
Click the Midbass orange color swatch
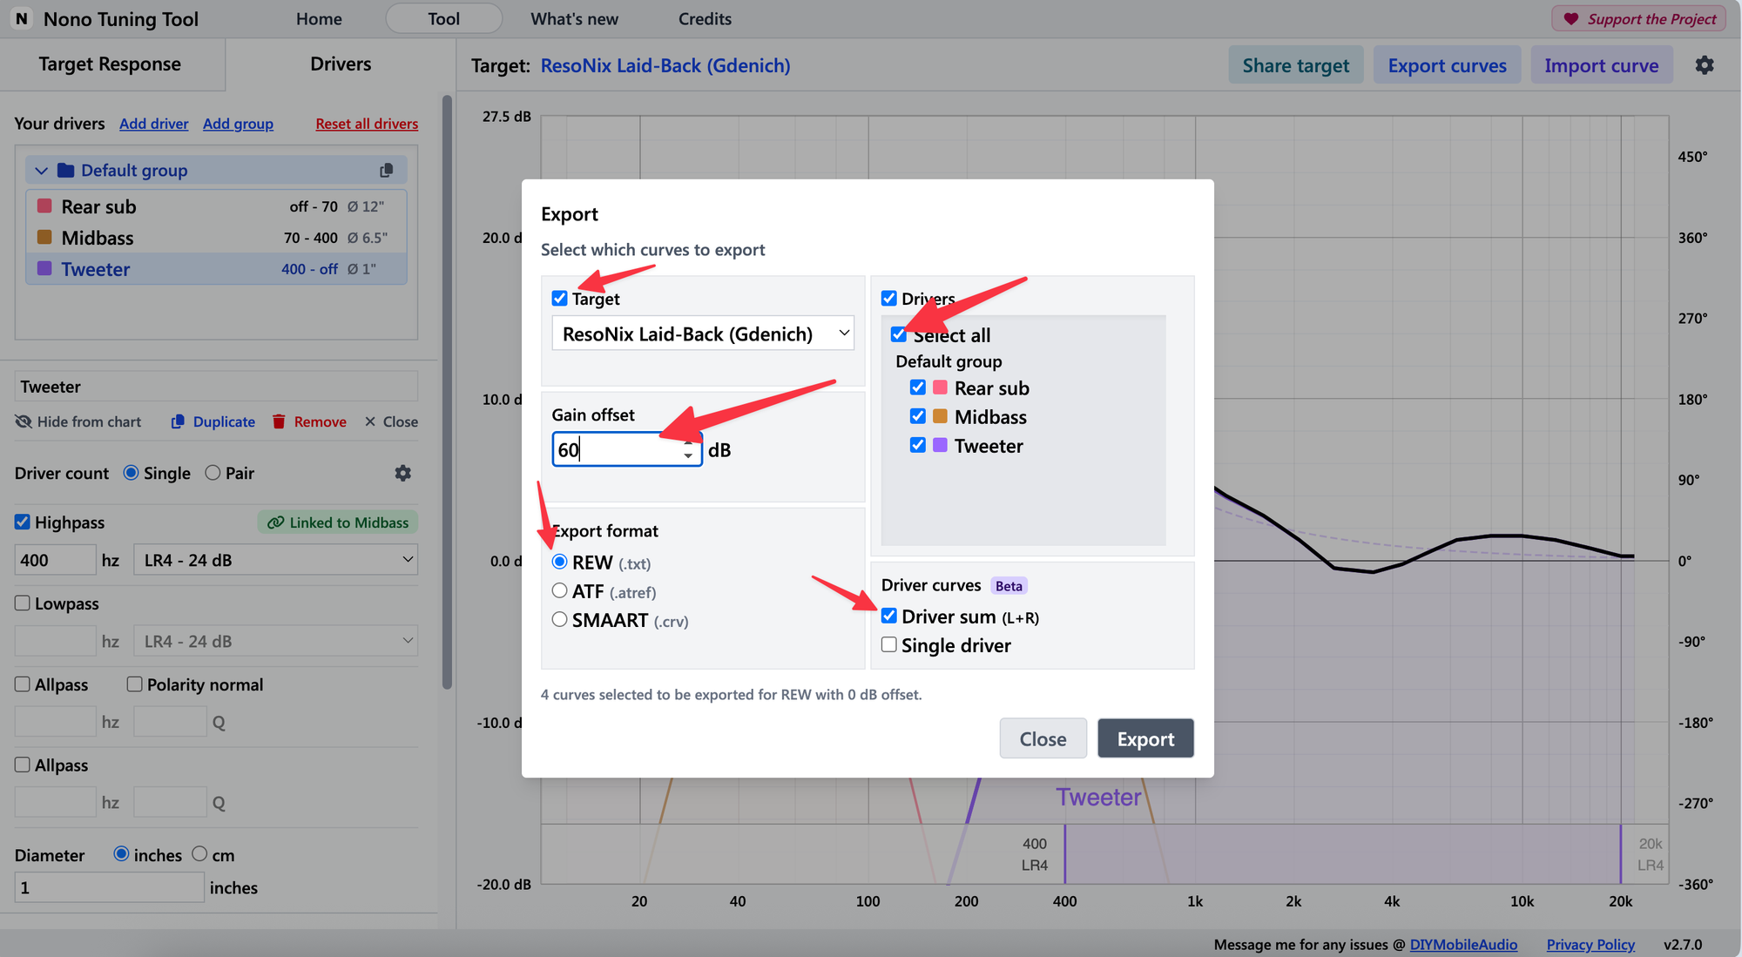44,238
